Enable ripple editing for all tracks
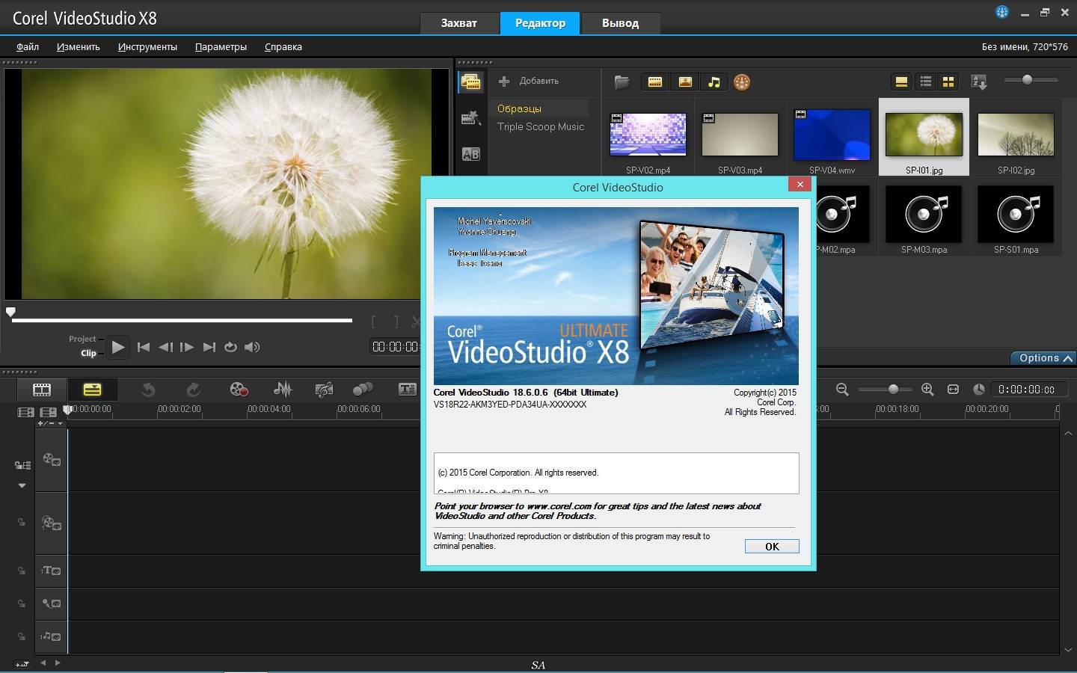This screenshot has height=673, width=1077. (22, 465)
